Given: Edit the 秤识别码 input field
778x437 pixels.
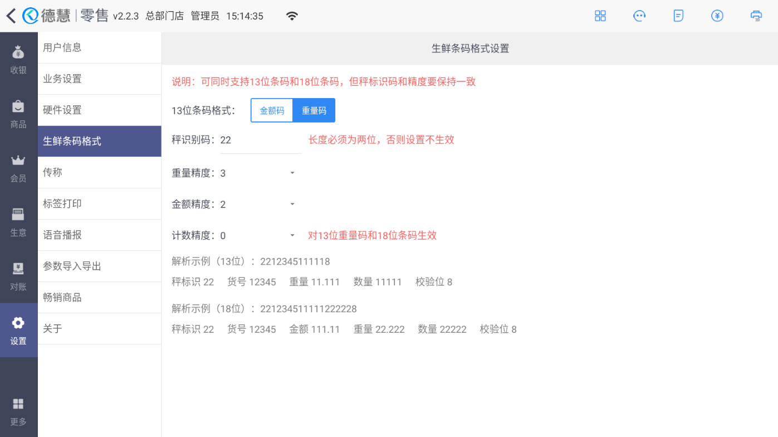Looking at the screenshot, I should tap(260, 141).
